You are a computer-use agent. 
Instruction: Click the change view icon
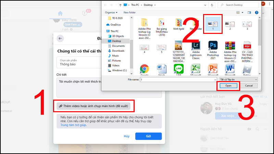[238, 13]
